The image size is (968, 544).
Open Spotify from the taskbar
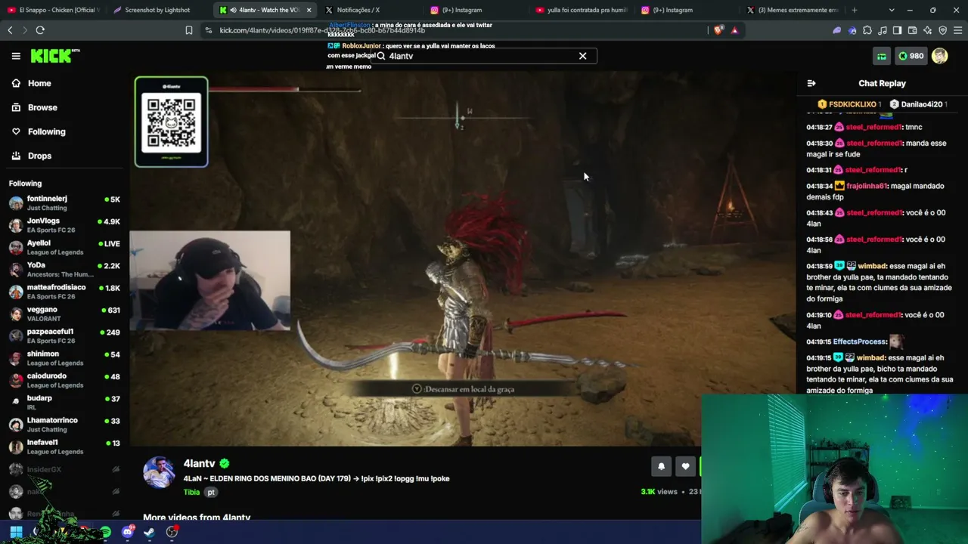point(106,532)
